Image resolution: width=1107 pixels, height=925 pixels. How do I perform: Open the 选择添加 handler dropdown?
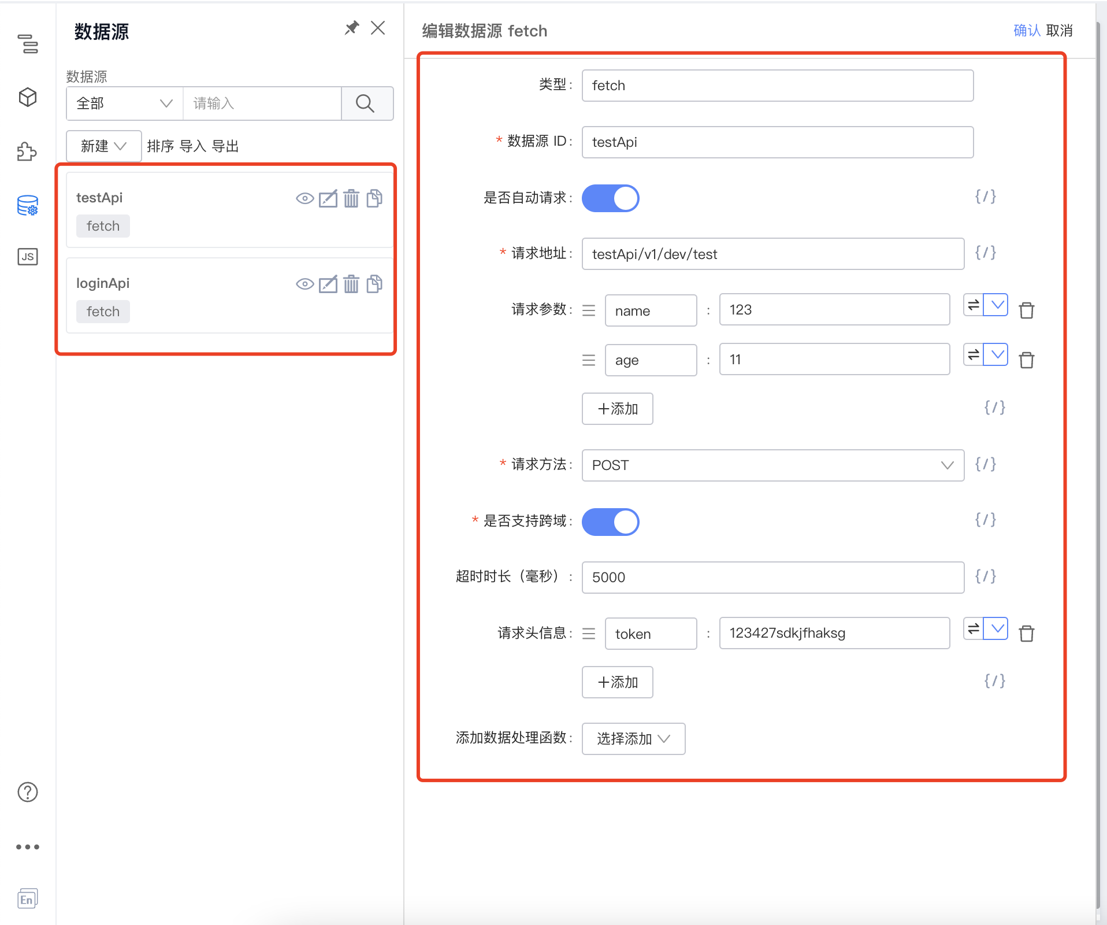point(633,739)
